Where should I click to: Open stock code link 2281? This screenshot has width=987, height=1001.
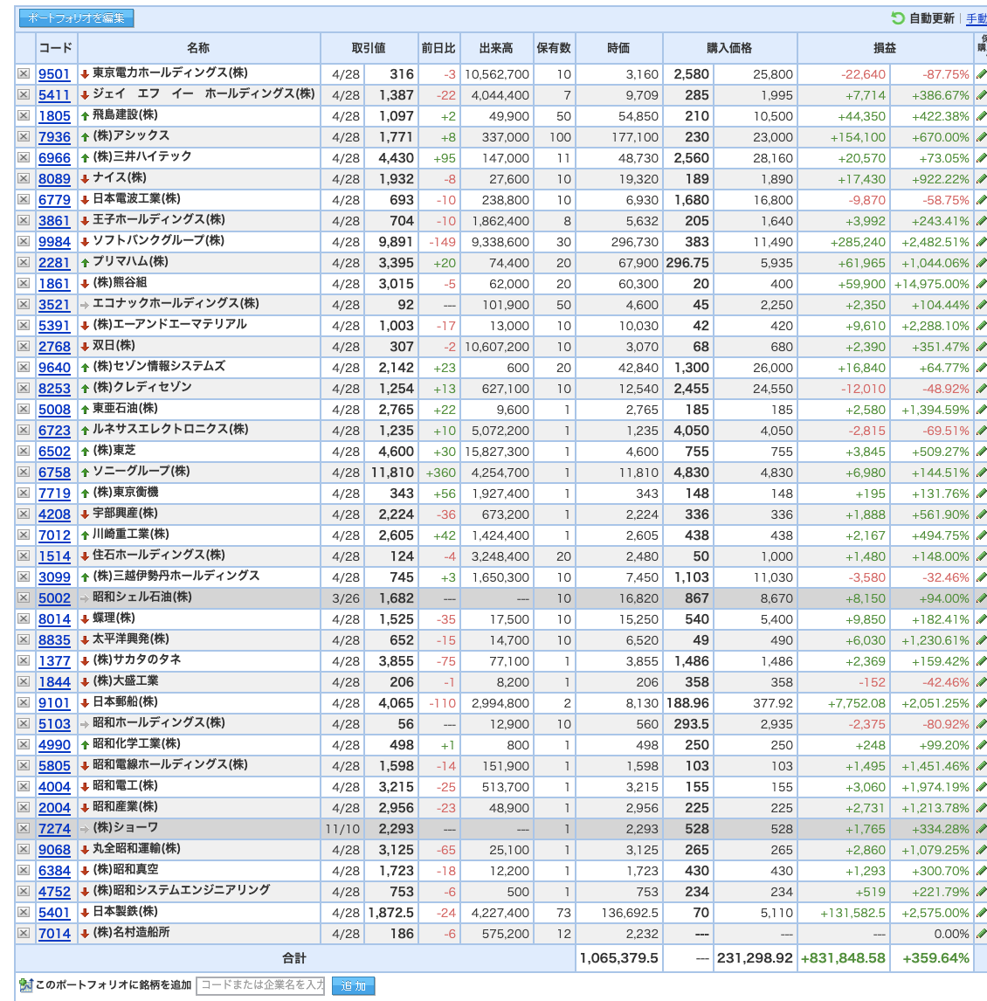[54, 263]
